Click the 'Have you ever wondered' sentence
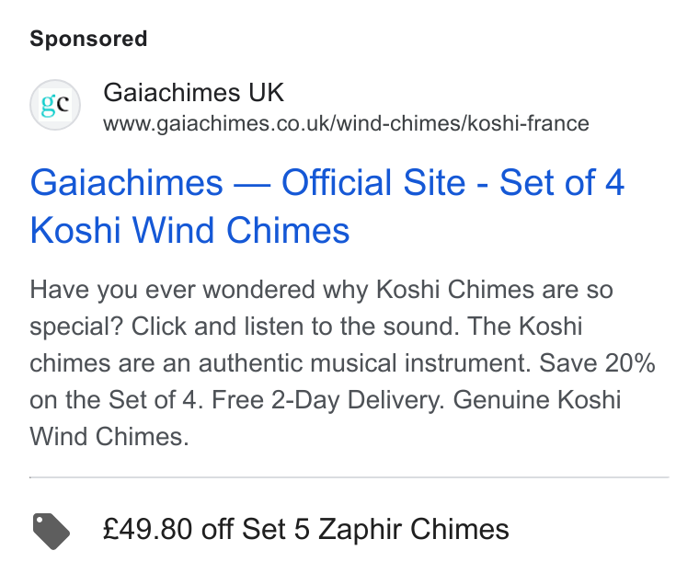Image resolution: width=699 pixels, height=585 pixels. (x=175, y=290)
